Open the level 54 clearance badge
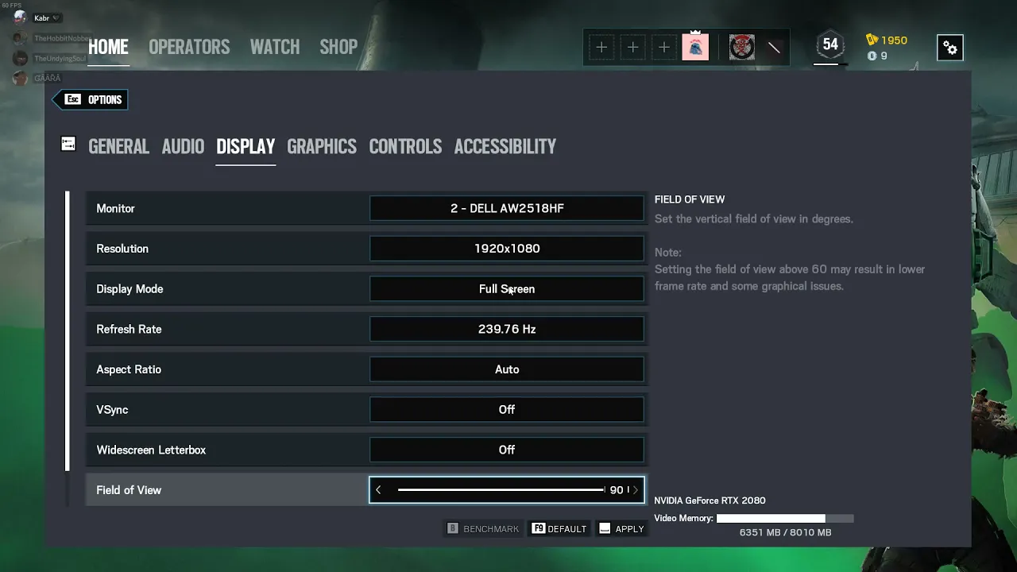The image size is (1017, 572). tap(829, 45)
